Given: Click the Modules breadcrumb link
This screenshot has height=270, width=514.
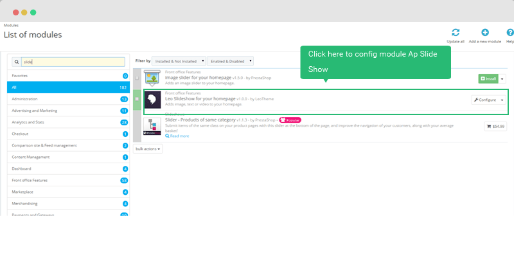Looking at the screenshot, I should coord(11,25).
